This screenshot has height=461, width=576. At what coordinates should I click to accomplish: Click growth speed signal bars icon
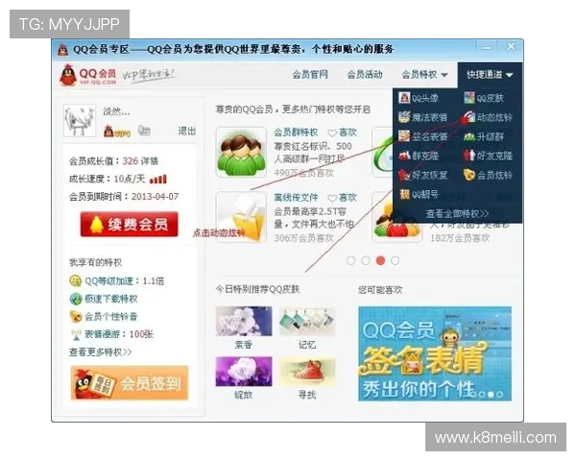(x=158, y=179)
